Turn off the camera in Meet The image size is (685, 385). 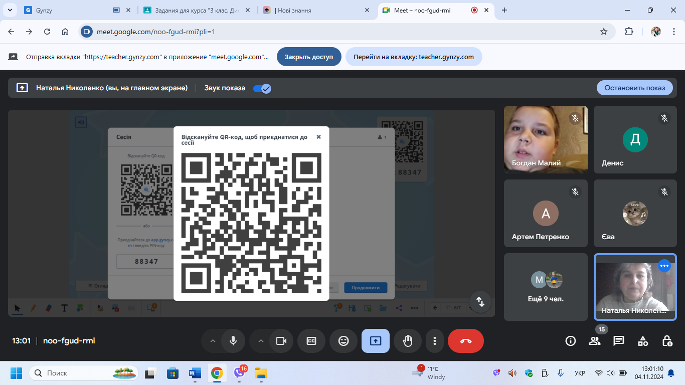click(281, 341)
